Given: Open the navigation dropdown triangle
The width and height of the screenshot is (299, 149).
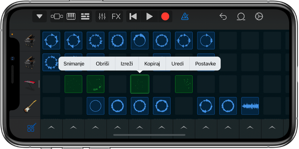Looking at the screenshot, I should (x=39, y=17).
